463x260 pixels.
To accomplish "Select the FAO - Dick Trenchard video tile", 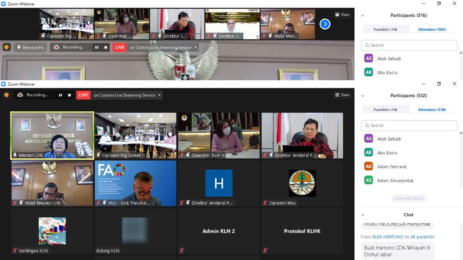I will pos(135,183).
